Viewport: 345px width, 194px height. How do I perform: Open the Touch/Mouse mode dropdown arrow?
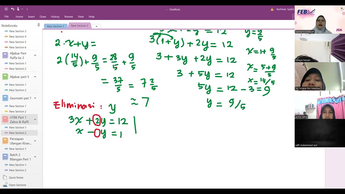coord(22,9)
